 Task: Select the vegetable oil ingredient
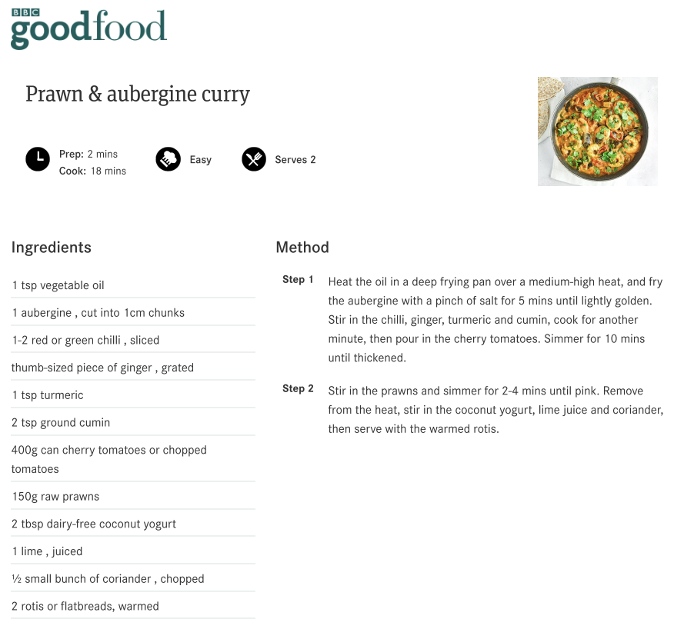click(58, 285)
